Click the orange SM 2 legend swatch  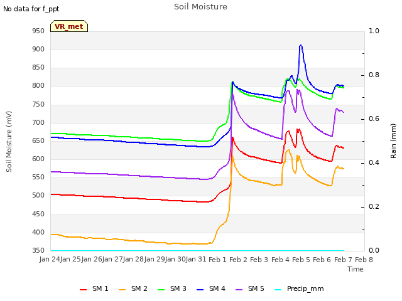(x=122, y=290)
